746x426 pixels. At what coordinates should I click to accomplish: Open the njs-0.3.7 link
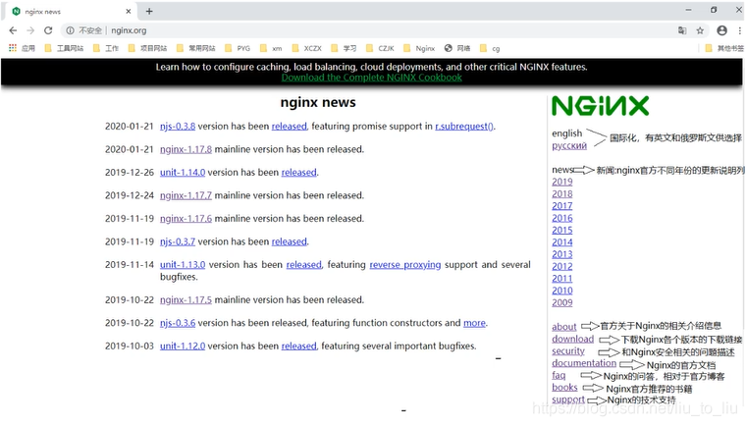178,241
